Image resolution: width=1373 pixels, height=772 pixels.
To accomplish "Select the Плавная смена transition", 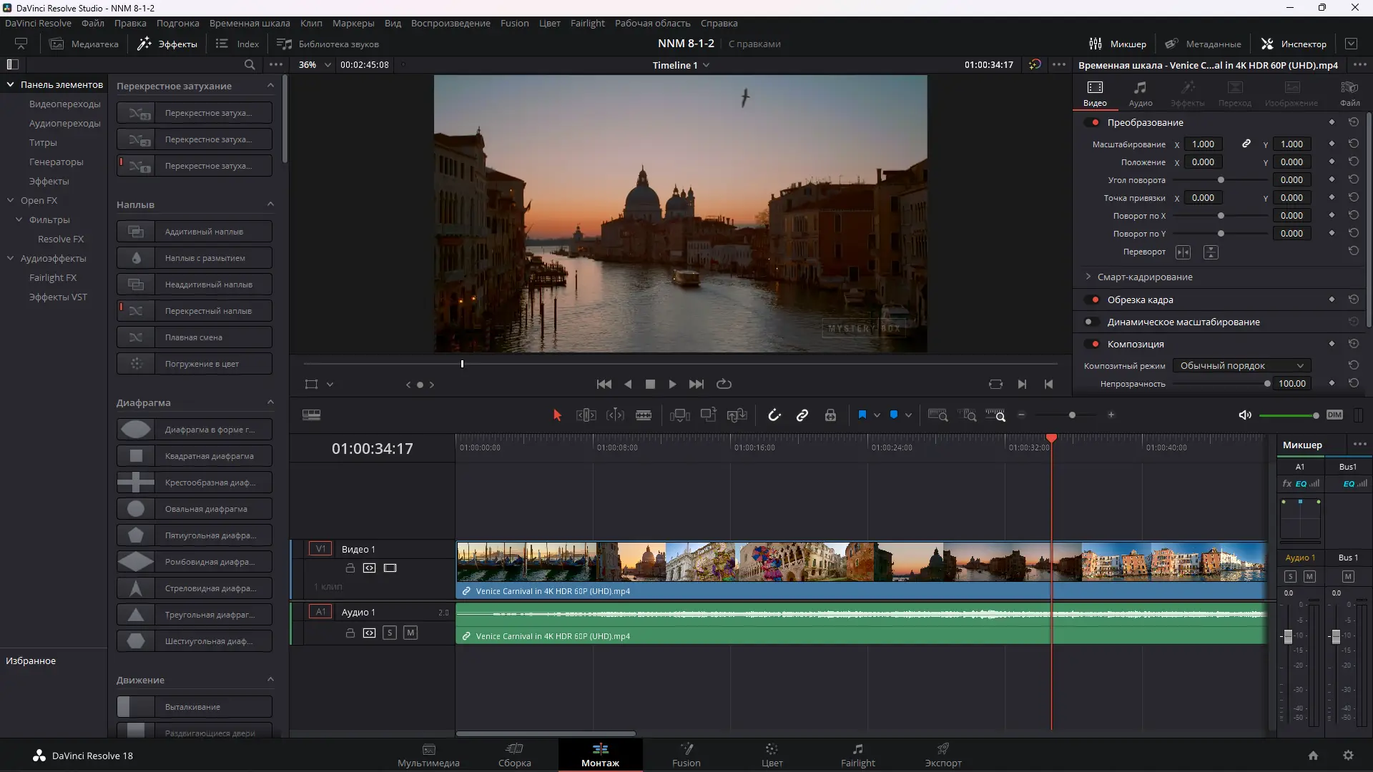I will [195, 337].
